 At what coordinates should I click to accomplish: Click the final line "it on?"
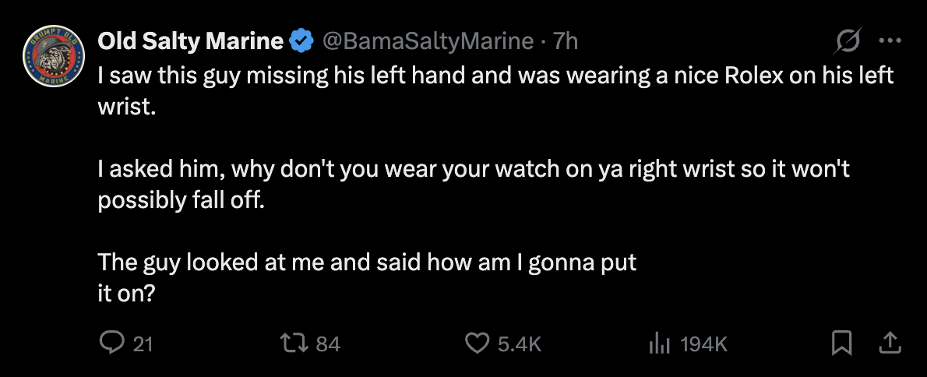(131, 293)
